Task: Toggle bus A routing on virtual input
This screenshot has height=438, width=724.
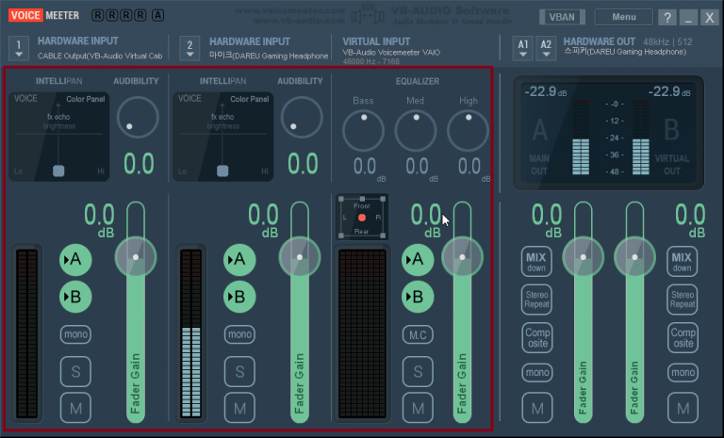Action: [x=418, y=260]
